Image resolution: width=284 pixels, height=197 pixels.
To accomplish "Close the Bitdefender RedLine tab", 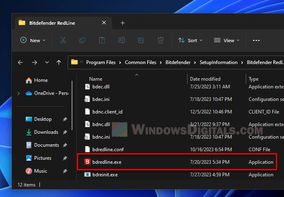I will (104, 23).
